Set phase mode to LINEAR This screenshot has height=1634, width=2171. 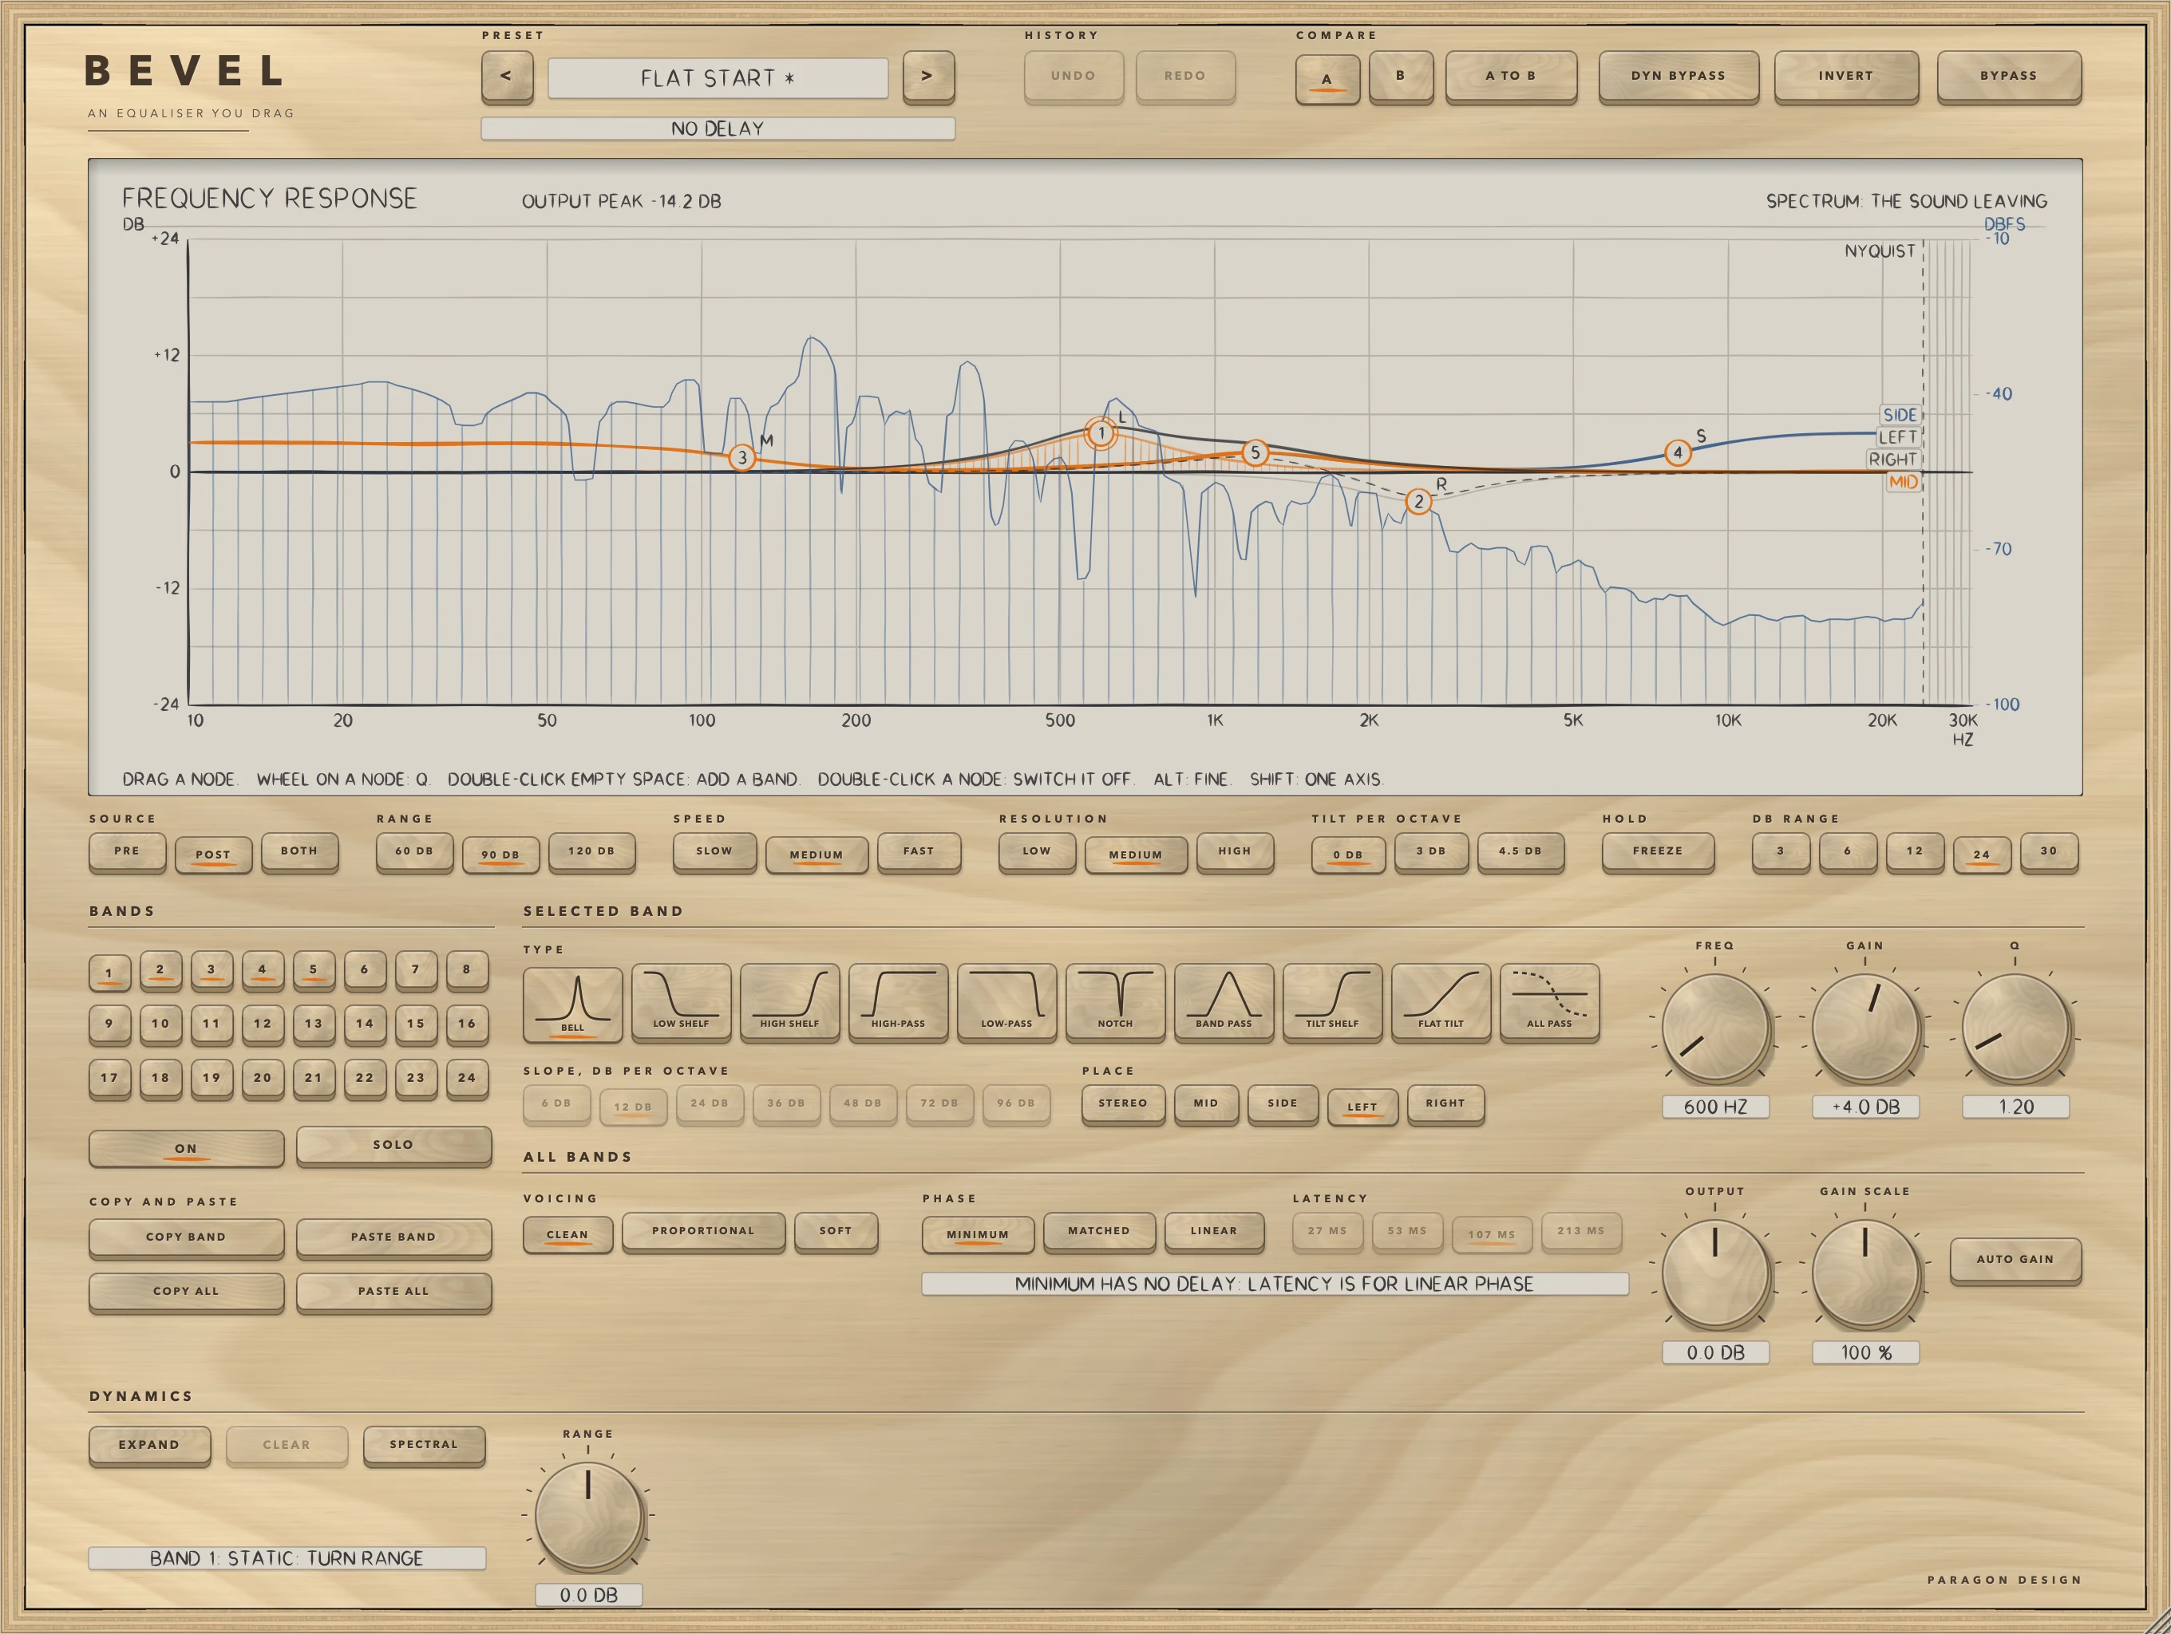click(1214, 1232)
